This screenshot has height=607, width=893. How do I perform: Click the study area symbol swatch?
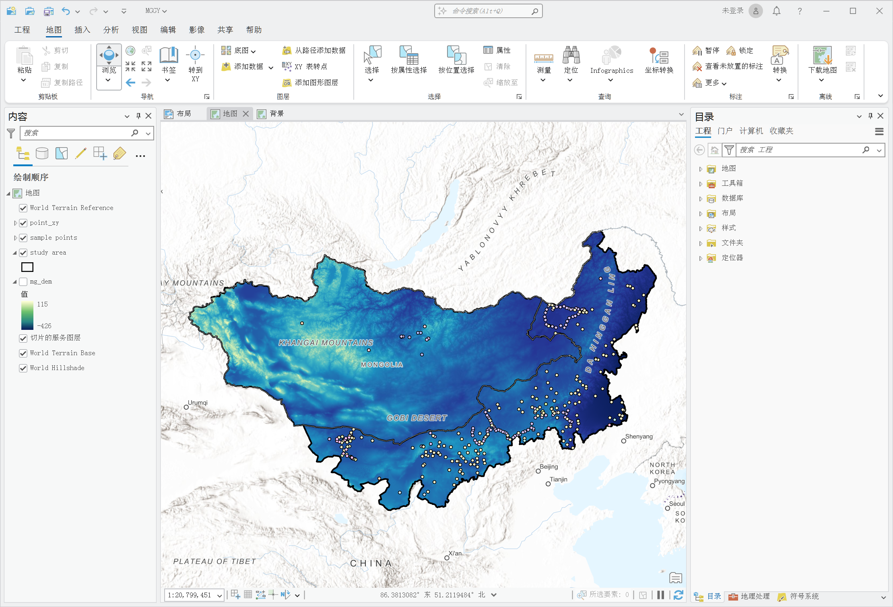pos(27,267)
